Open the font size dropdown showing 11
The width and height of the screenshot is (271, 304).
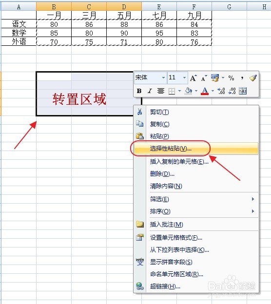[x=184, y=78]
